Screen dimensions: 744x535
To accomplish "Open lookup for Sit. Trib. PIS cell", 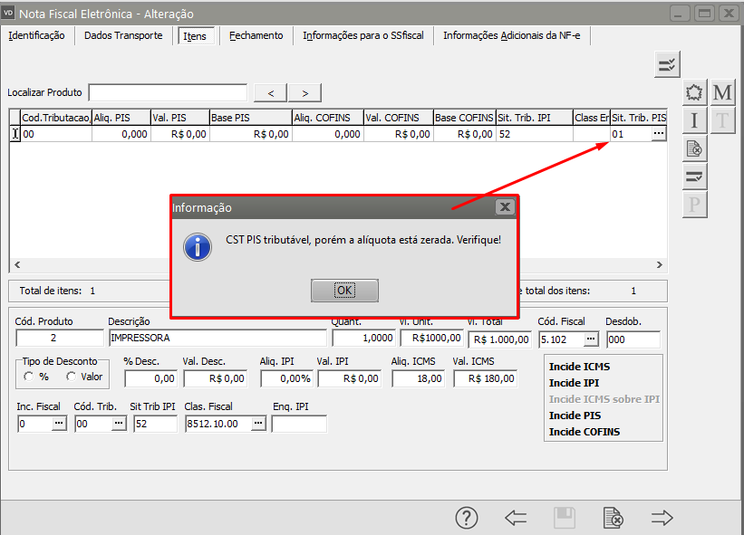I will coord(658,133).
